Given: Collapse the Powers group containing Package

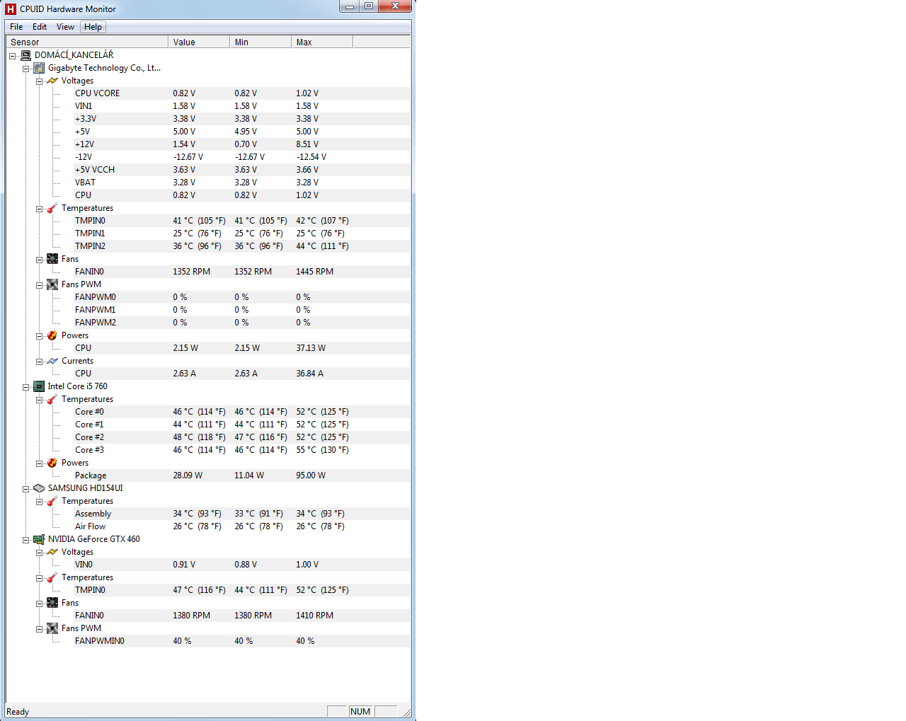Looking at the screenshot, I should pyautogui.click(x=40, y=463).
